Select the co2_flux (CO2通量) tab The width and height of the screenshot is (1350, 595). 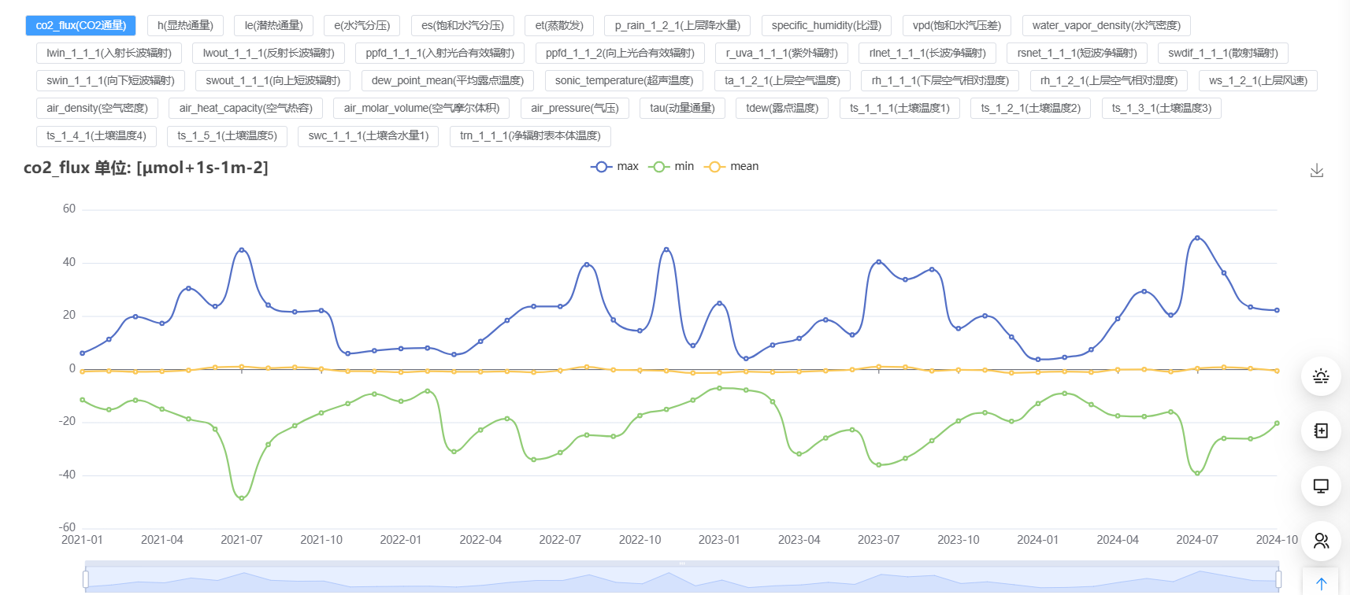[x=81, y=25]
